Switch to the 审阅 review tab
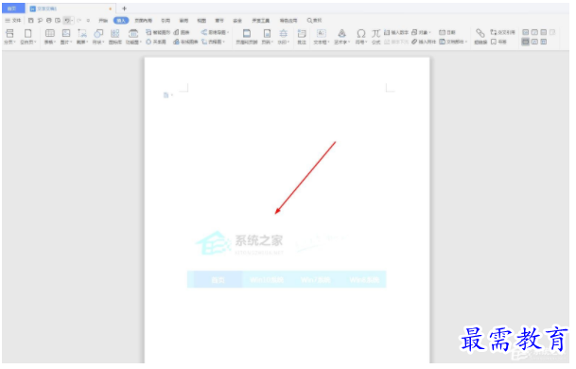The width and height of the screenshot is (576, 369). pyautogui.click(x=183, y=21)
